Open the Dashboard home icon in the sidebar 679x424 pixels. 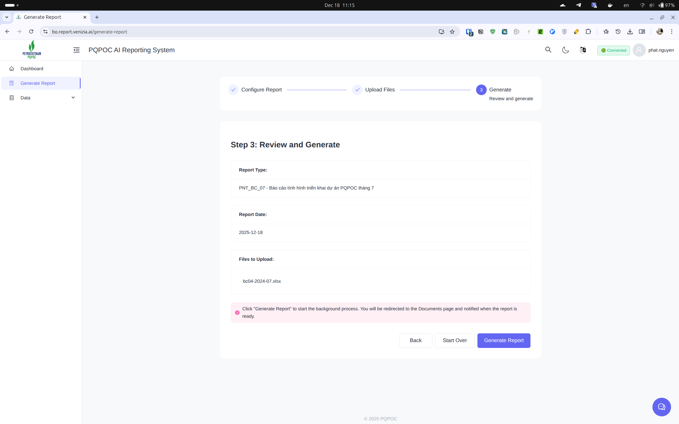coord(12,68)
